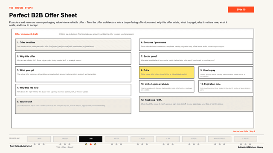Click the gray 'T08 · Offer · Step 2' footer caption
This screenshot has width=273, height=153.
click(65, 147)
